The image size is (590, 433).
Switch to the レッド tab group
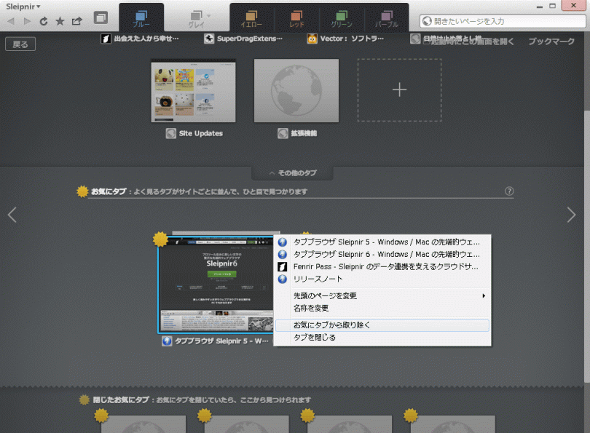point(296,19)
